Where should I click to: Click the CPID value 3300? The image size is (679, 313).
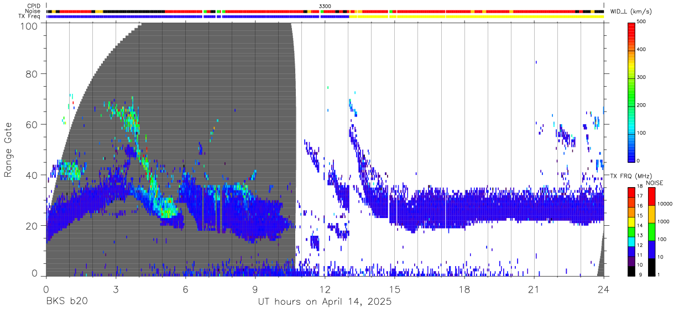(325, 6)
